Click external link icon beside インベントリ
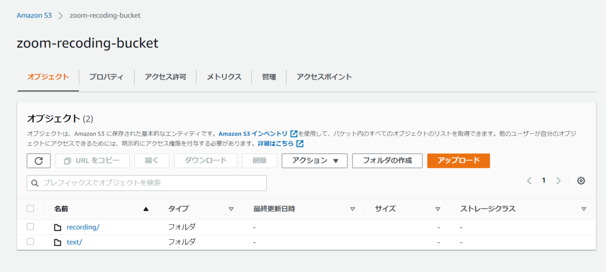The image size is (606, 272). [x=294, y=134]
